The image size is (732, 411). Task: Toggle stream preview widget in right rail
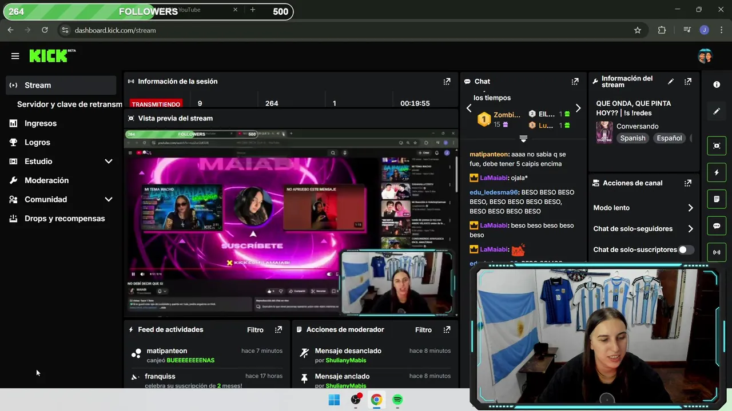coord(717,146)
